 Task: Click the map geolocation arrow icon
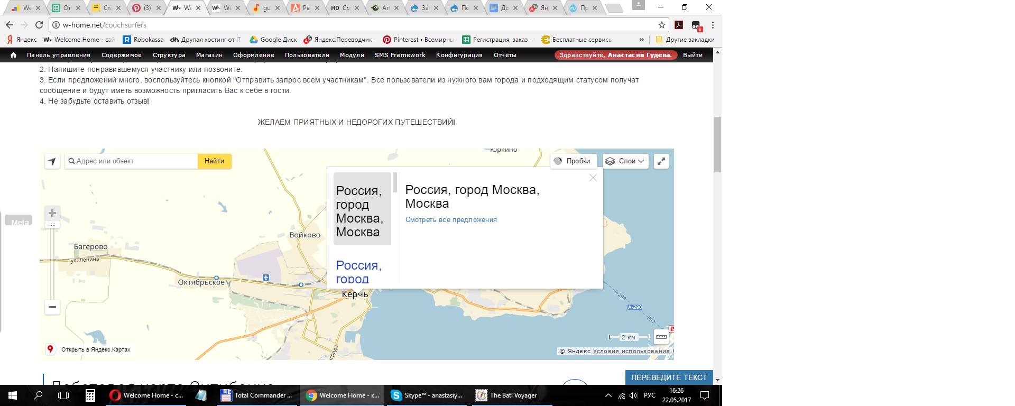[52, 161]
